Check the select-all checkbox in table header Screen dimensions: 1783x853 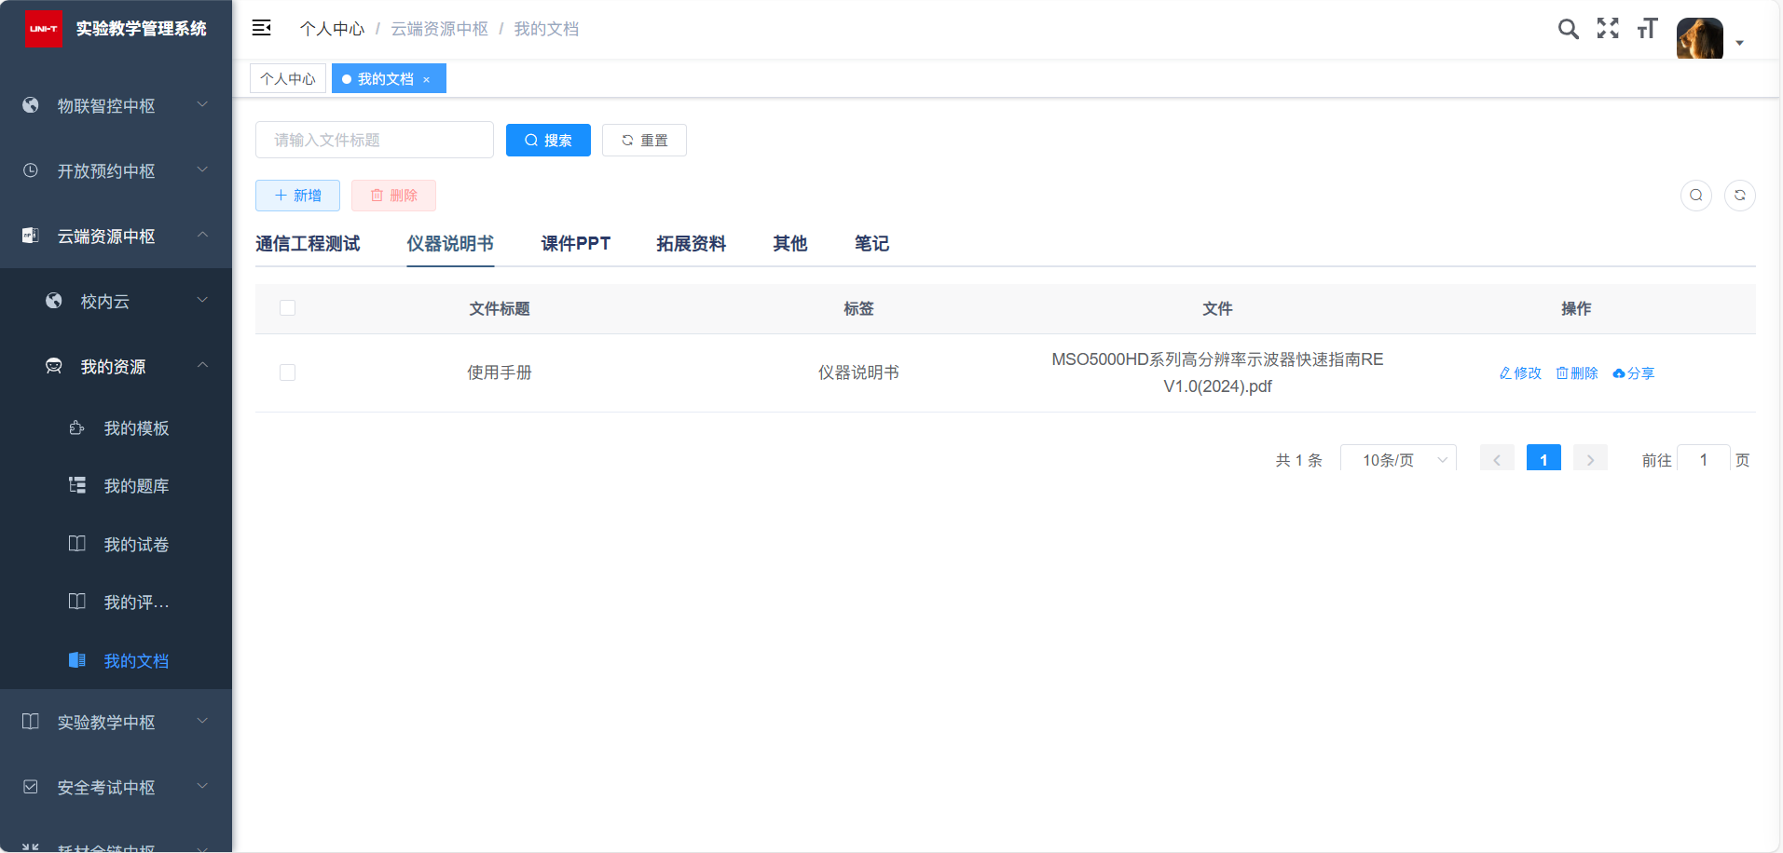[287, 308]
